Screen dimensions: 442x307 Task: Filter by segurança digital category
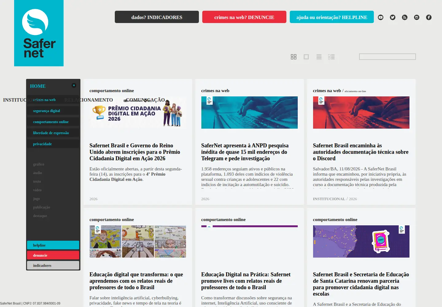tap(53, 111)
